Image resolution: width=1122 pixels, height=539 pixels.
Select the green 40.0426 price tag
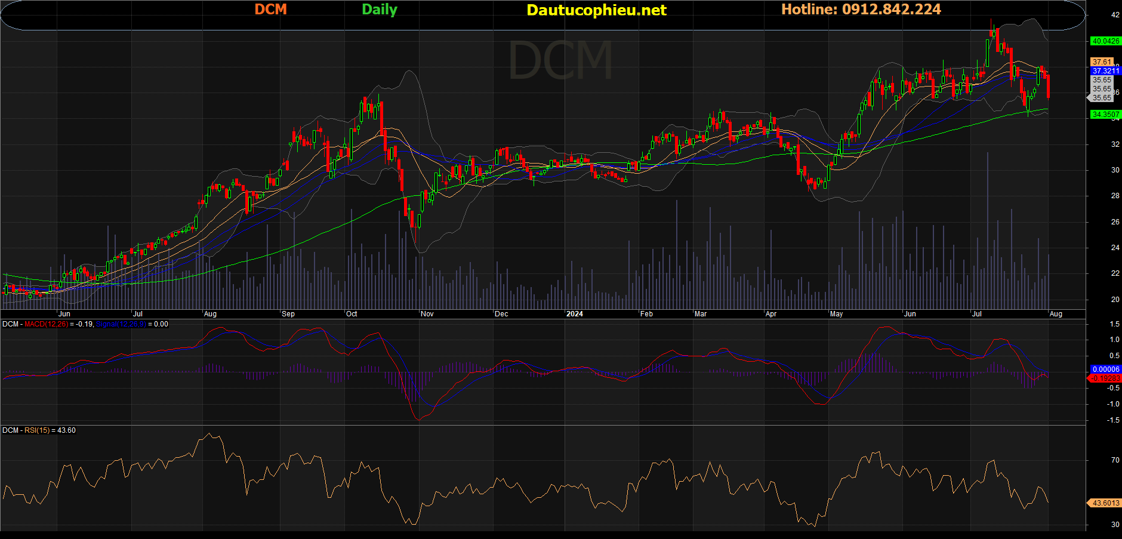point(1105,41)
